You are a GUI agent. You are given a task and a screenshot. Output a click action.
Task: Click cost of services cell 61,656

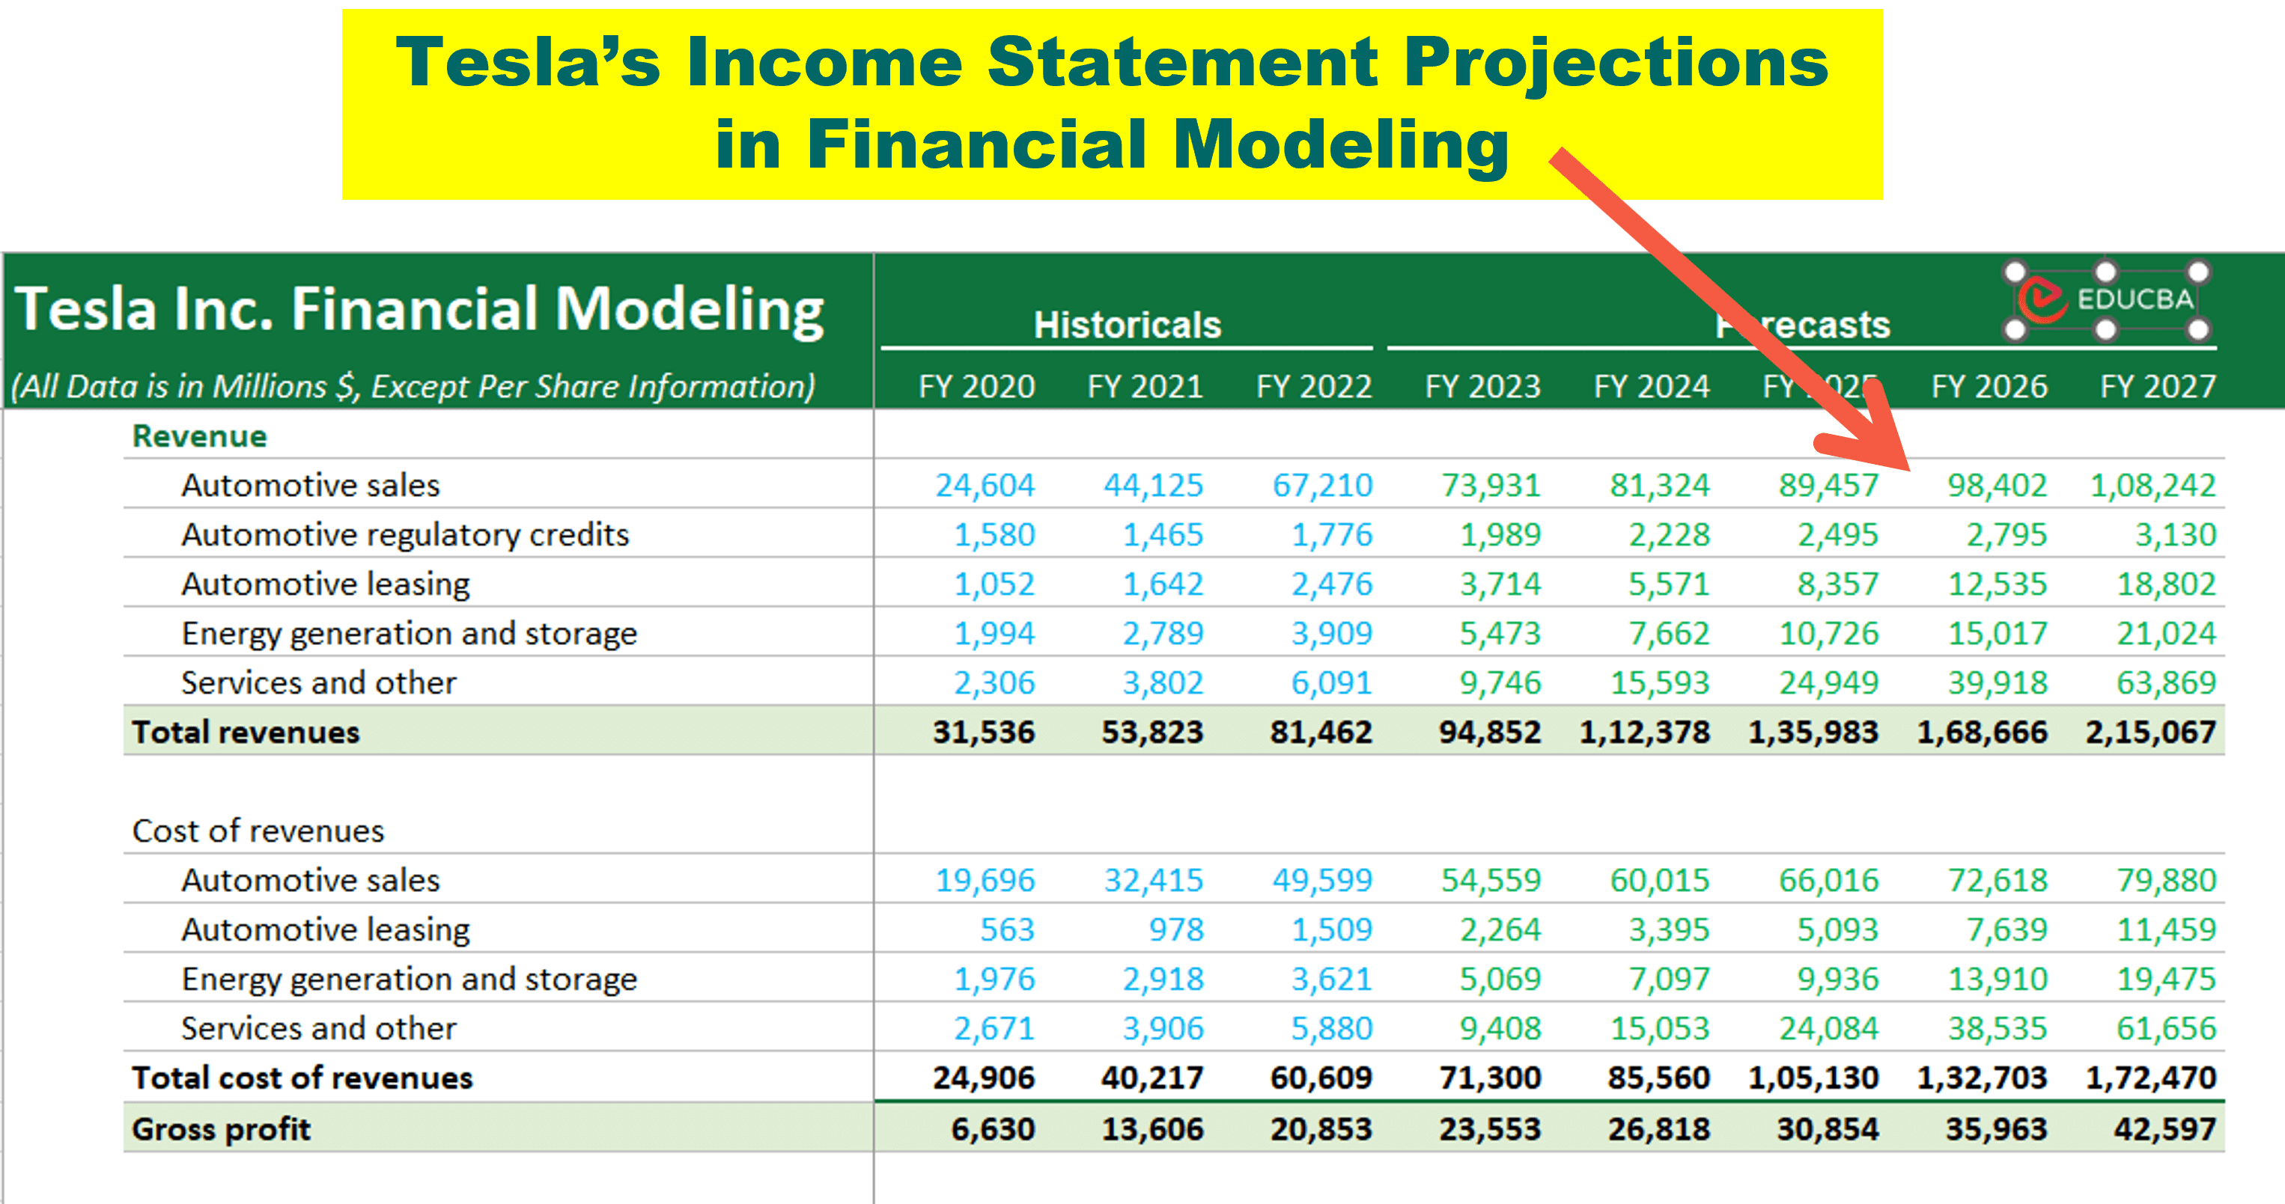click(x=2167, y=1028)
